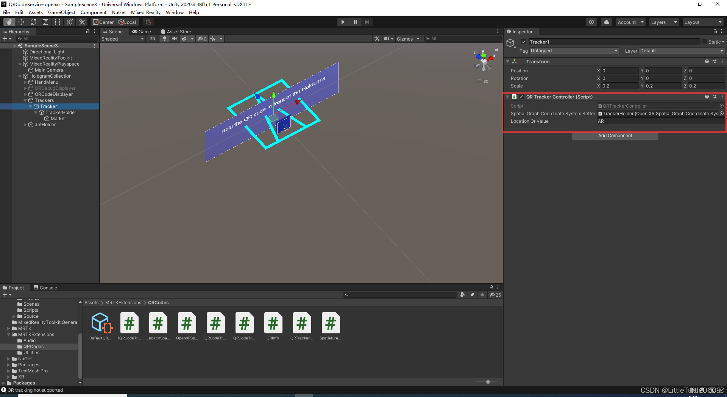
Task: Switch Iso projection mode
Action: point(483,81)
